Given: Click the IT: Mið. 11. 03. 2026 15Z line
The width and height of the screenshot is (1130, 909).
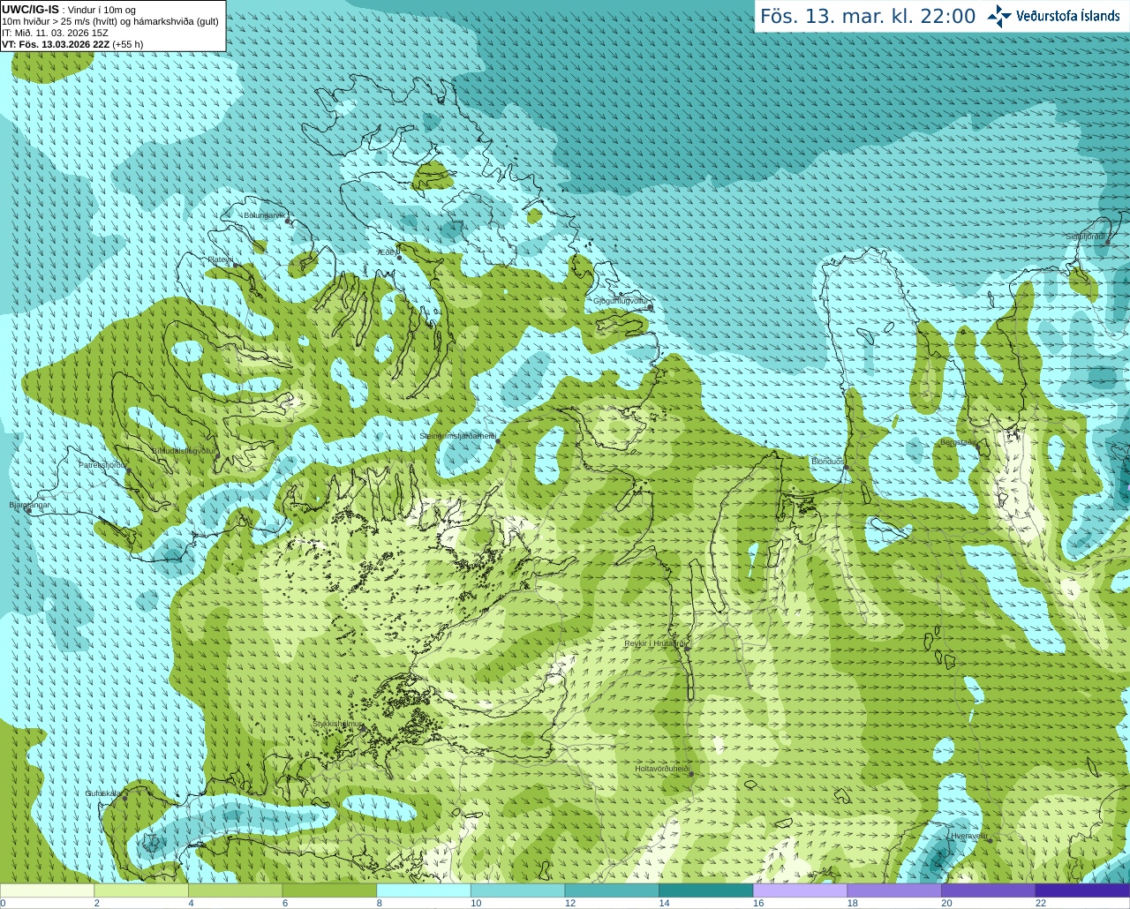Looking at the screenshot, I should click(55, 33).
